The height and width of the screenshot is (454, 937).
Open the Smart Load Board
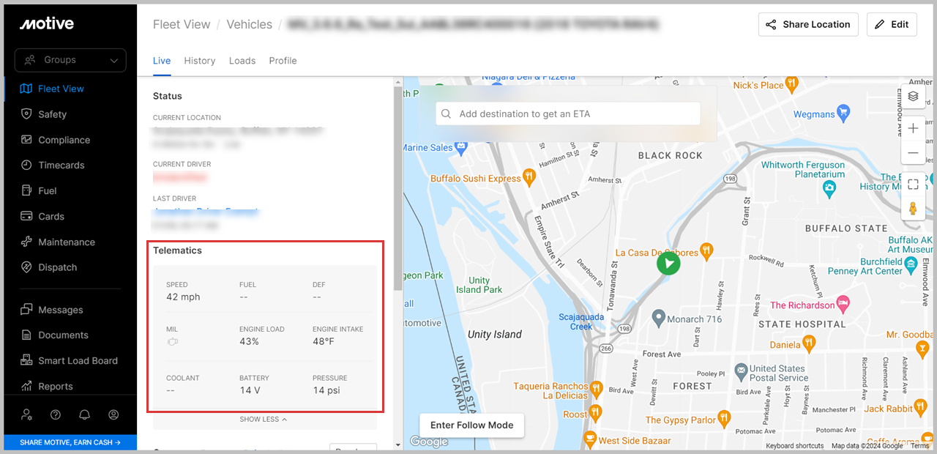(75, 360)
